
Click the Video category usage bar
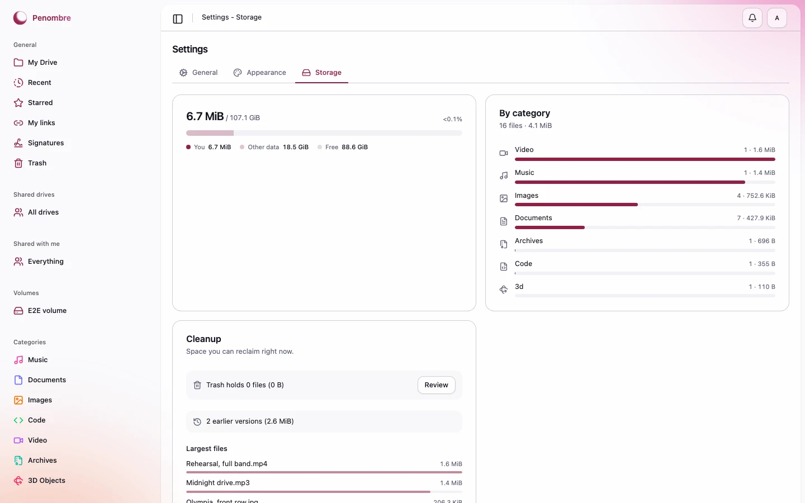(645, 159)
